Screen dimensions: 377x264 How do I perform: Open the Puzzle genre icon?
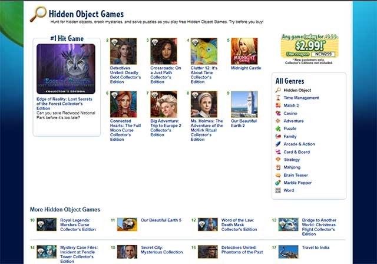278,128
